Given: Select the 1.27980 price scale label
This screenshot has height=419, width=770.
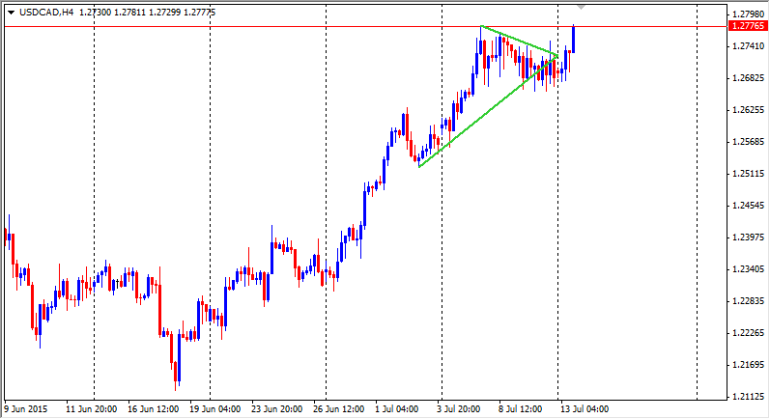Looking at the screenshot, I should point(748,14).
